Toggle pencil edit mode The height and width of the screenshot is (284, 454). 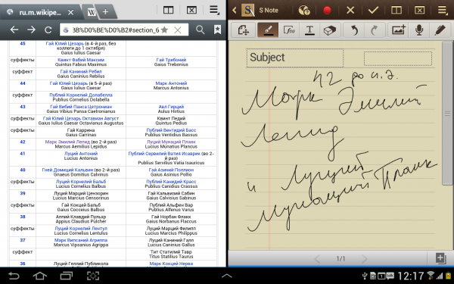(x=440, y=30)
